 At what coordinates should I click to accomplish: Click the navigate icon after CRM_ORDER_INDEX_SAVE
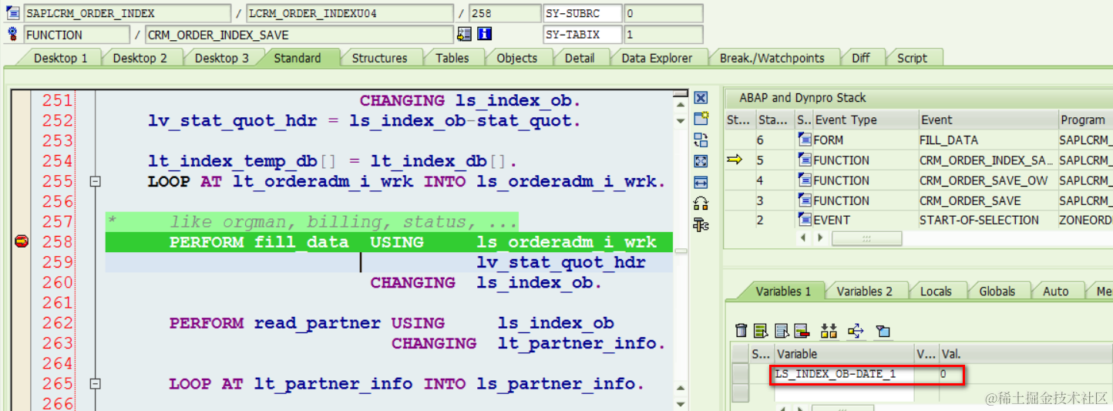tap(464, 34)
